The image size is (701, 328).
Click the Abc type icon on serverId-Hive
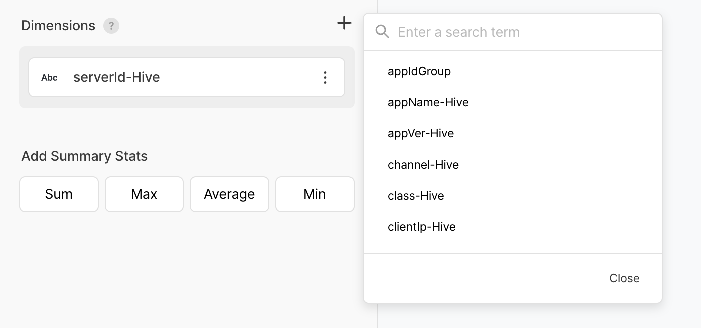[49, 78]
